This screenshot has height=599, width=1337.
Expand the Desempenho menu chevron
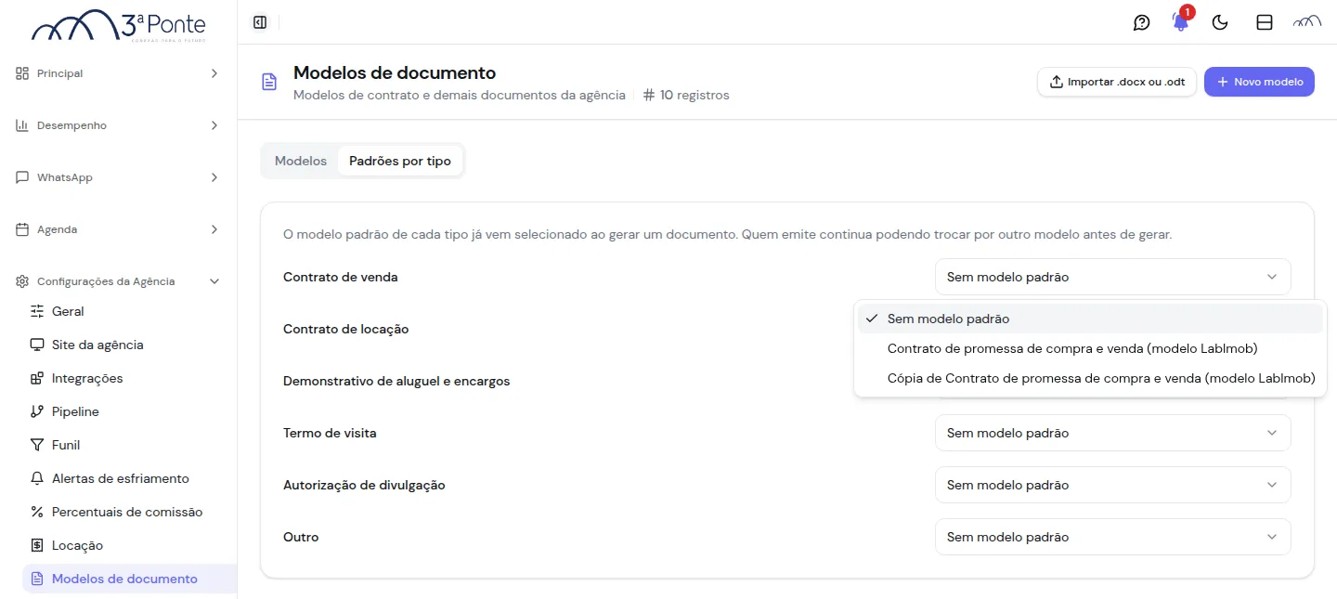[214, 125]
